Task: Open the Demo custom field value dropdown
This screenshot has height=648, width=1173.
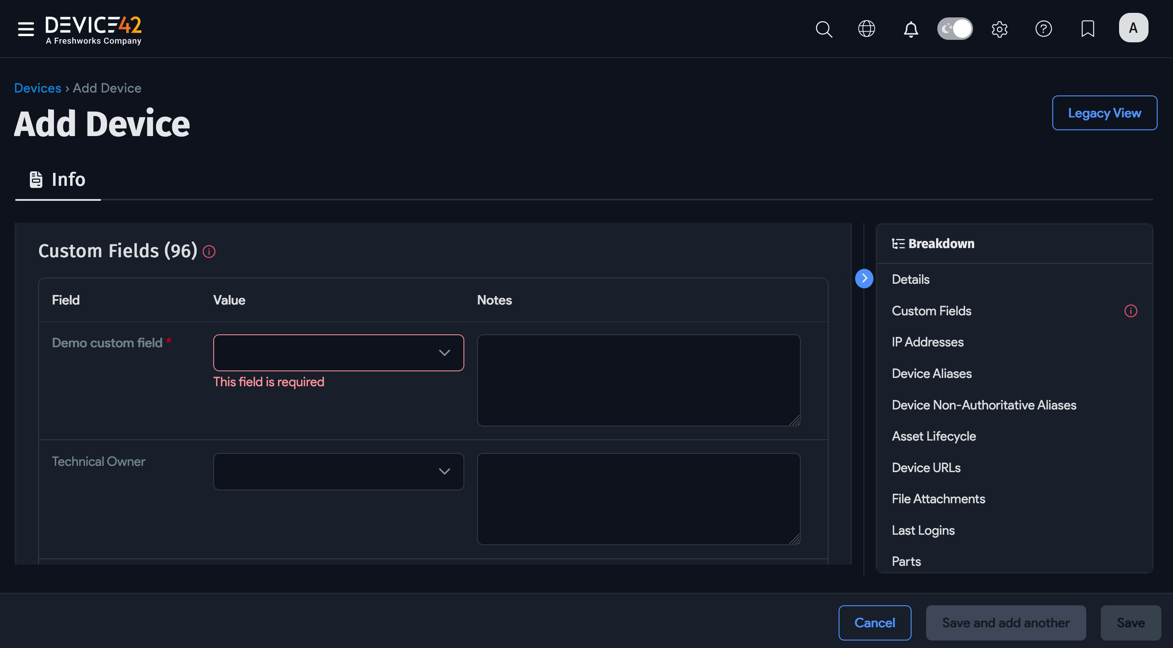Action: point(338,353)
